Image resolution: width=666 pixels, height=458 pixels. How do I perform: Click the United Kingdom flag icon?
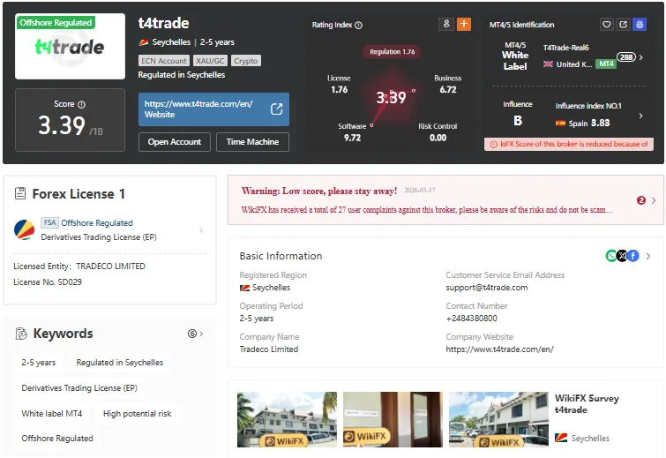coord(548,64)
